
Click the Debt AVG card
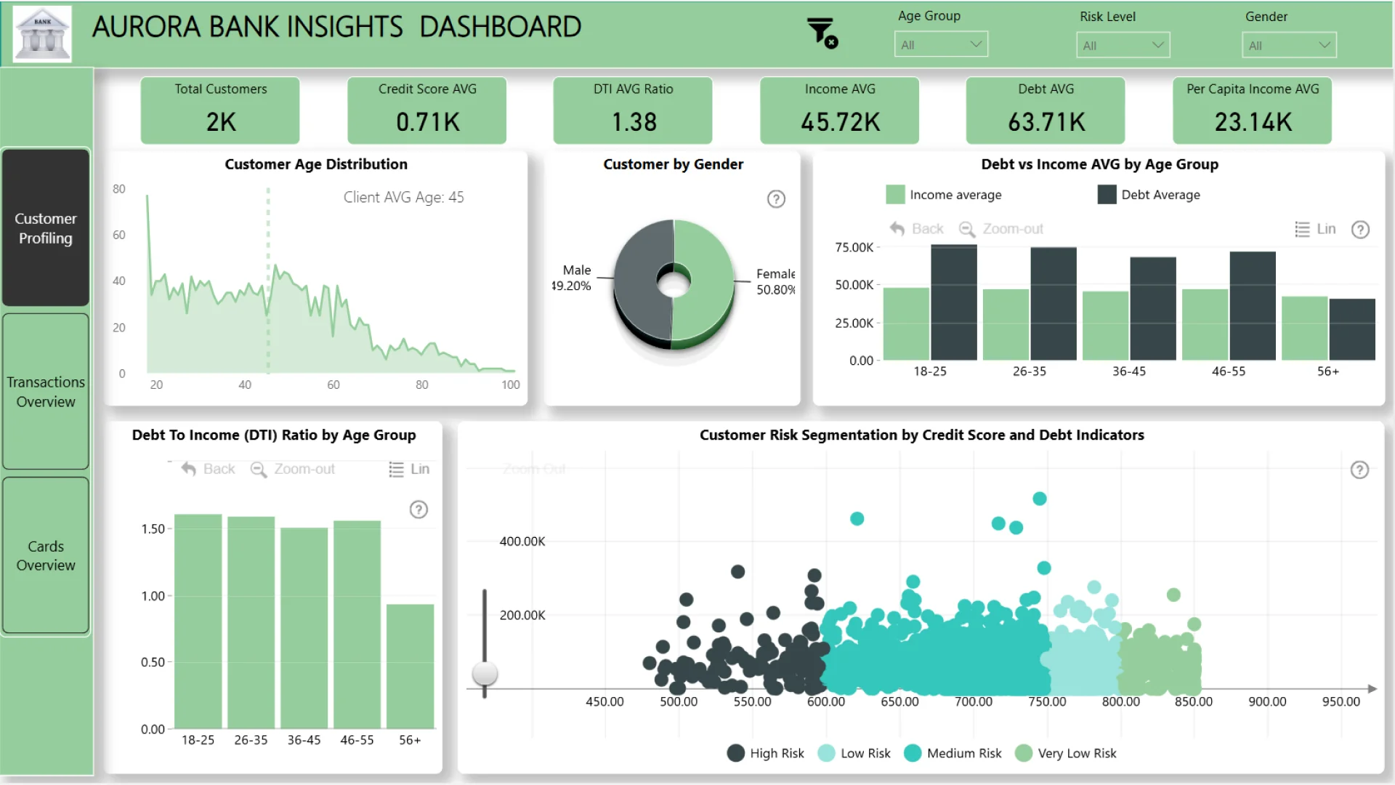[x=1046, y=110]
